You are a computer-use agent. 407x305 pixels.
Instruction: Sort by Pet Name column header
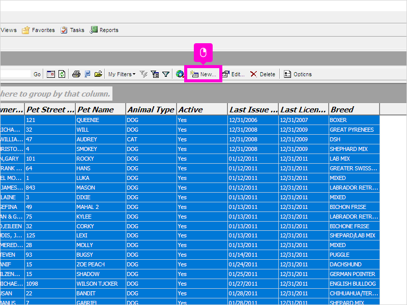point(101,109)
